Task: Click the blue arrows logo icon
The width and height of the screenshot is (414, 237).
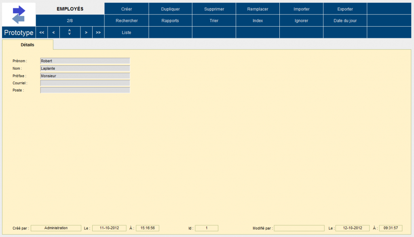Action: tap(19, 15)
